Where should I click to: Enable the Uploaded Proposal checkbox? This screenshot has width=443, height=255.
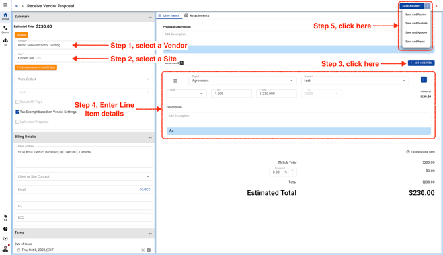tap(17, 122)
